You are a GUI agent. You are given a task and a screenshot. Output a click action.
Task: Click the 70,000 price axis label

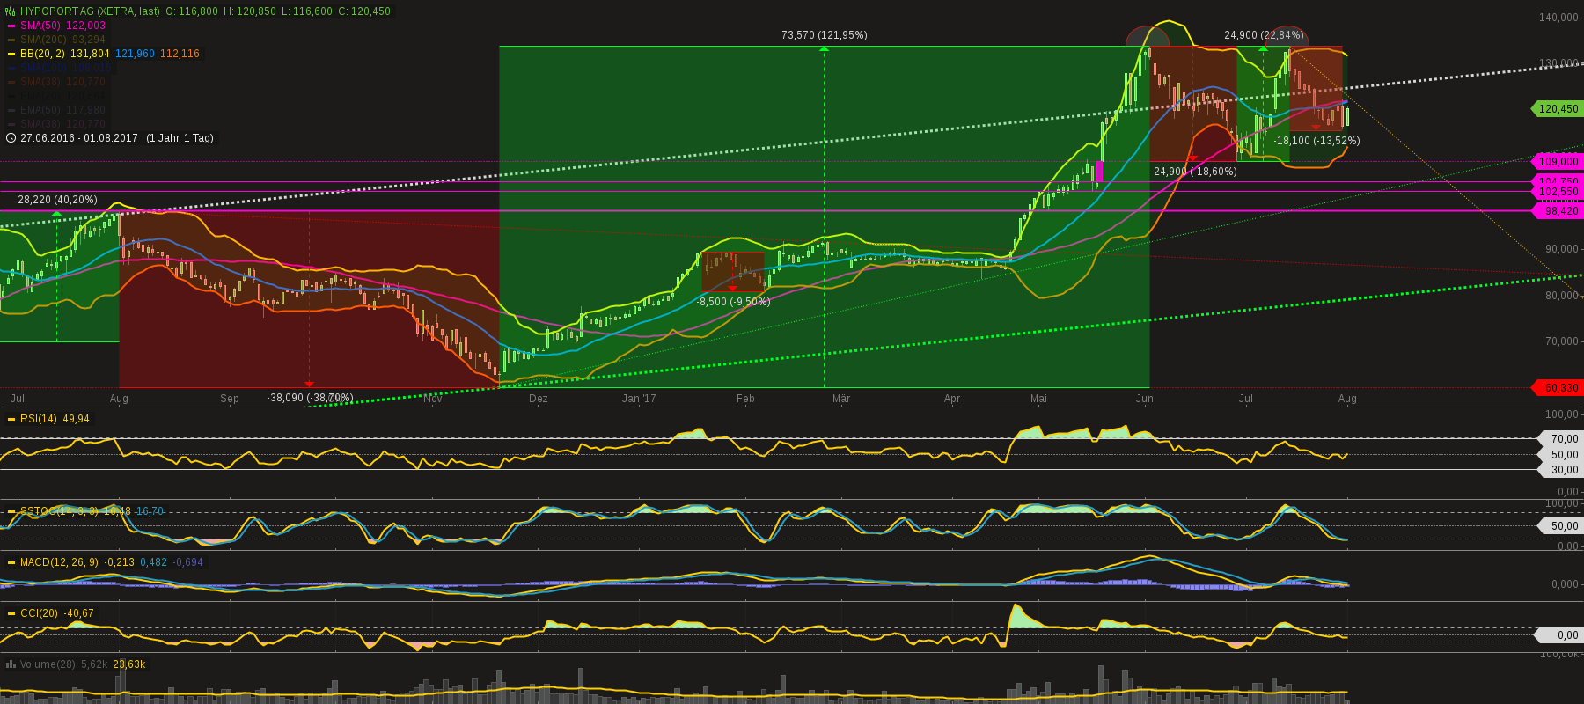1562,341
